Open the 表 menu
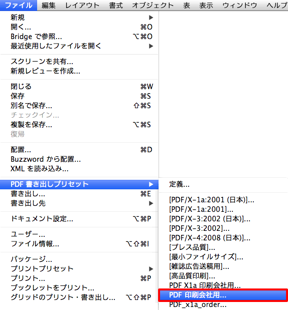This screenshot has height=310, width=288. pos(187,6)
